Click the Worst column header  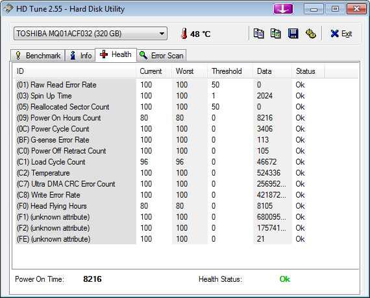pos(190,71)
